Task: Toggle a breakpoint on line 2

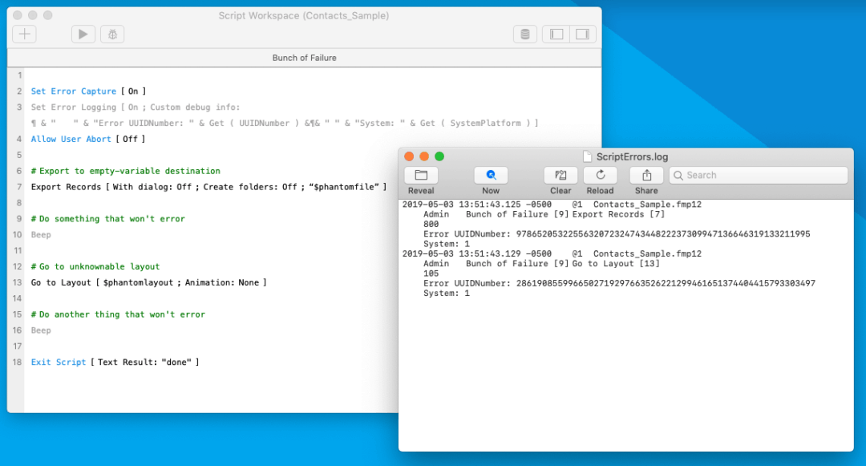Action: tap(17, 91)
